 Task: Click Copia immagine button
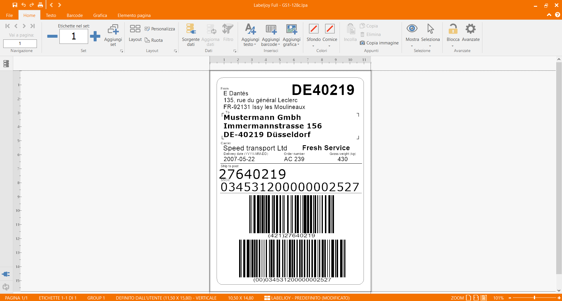point(379,43)
